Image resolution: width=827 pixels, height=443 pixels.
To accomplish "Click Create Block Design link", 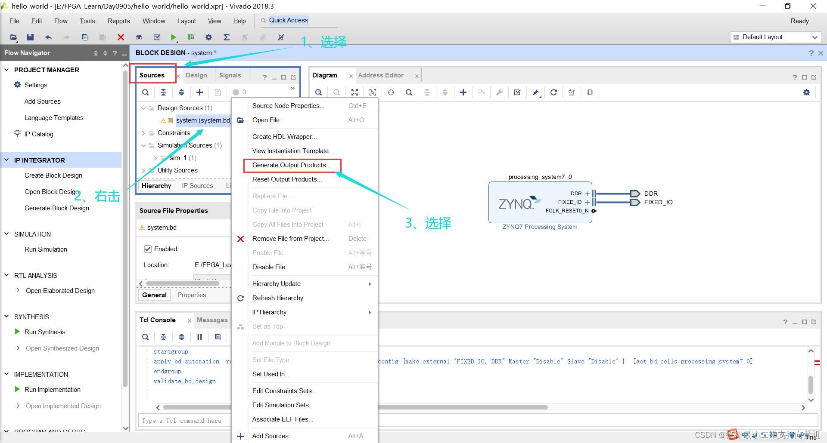I will [53, 175].
